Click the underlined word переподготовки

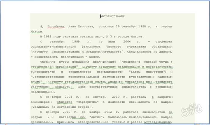(x=159, y=67)
